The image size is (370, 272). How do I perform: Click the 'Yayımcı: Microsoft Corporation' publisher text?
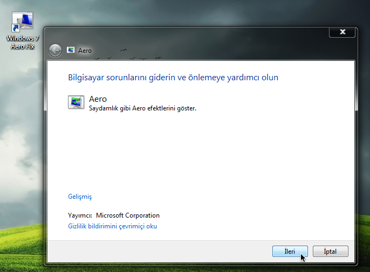click(x=114, y=215)
